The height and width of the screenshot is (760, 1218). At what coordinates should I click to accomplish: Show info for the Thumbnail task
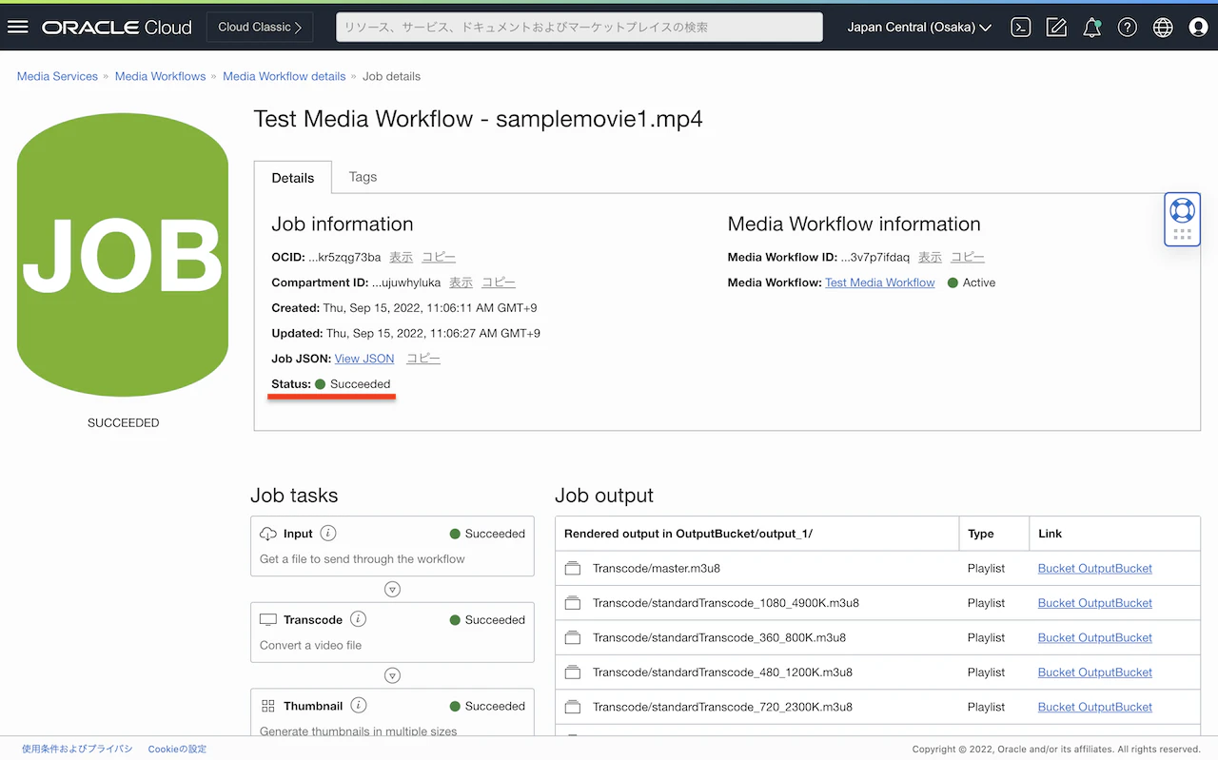(359, 706)
